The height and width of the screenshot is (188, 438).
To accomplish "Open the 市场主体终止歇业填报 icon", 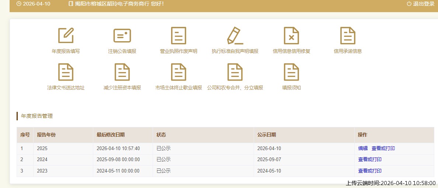I will point(178,72).
